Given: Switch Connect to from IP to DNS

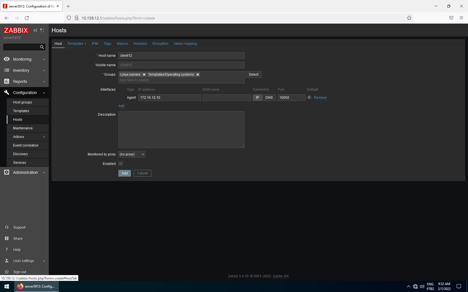Looking at the screenshot, I should [269, 97].
